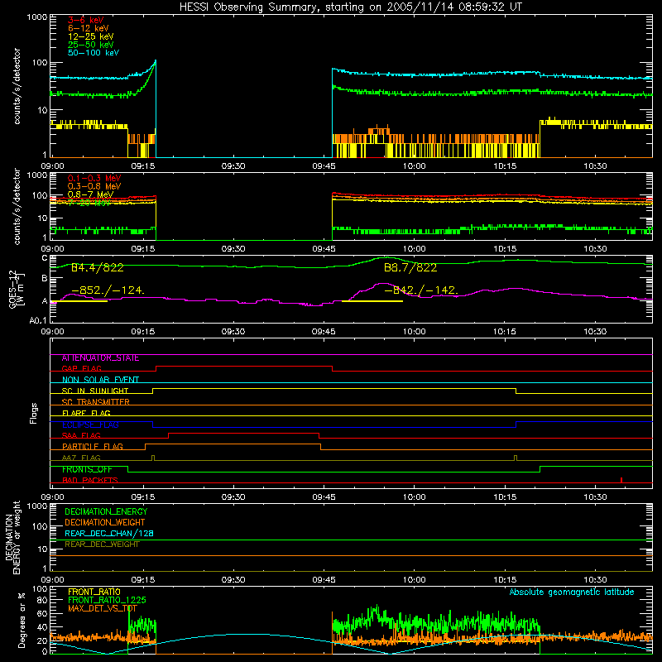Screen dimensions: 662x662
Task: Select the yellow 12-25 keV legend label
Action: [x=91, y=36]
